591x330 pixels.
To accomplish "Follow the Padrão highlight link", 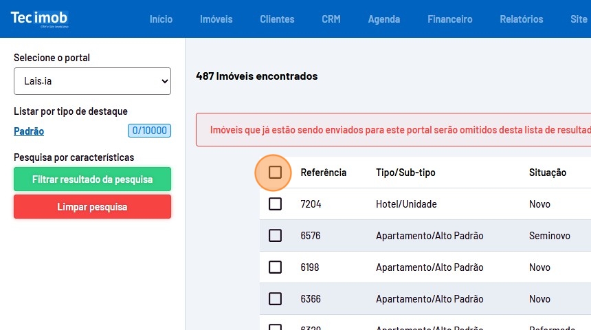I will 29,131.
